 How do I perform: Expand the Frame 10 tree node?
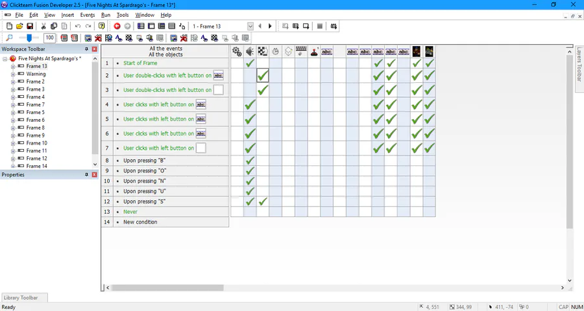pos(13,143)
